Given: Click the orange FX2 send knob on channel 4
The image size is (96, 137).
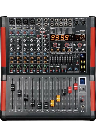Looking at the screenshot, I should (32, 62).
